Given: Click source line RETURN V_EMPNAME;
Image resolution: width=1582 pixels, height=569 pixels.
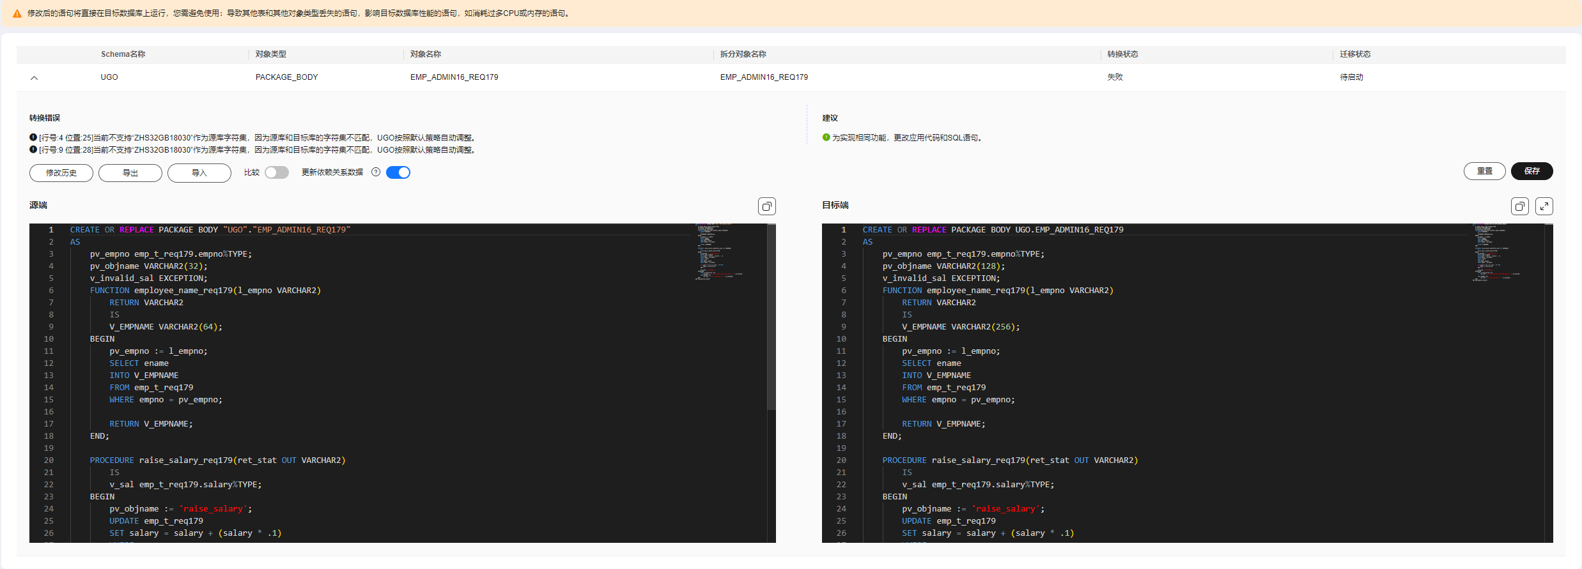Looking at the screenshot, I should click(151, 424).
